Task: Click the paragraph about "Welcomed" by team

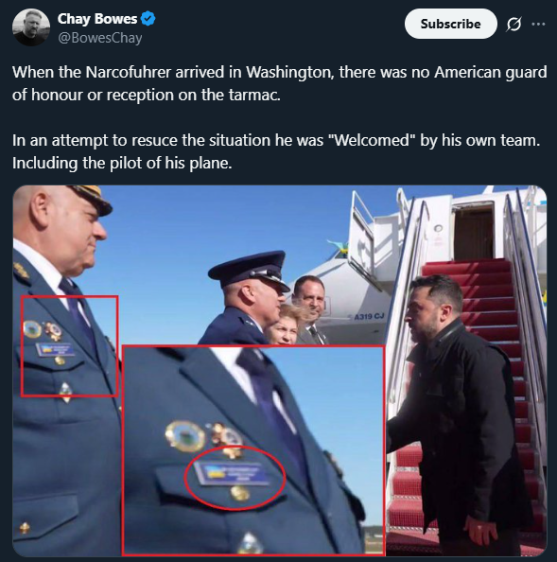Action: 276,151
